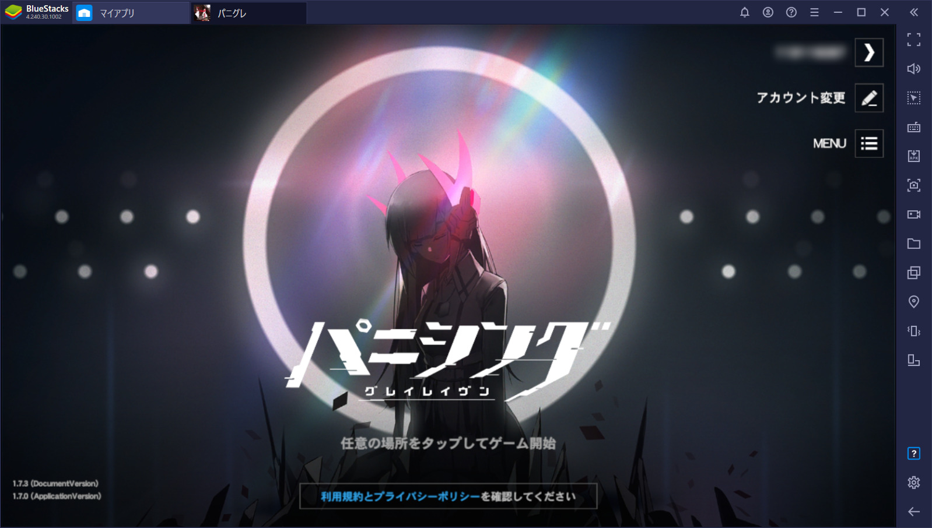Click the arrow button beside the account ID
The width and height of the screenshot is (932, 528).
(x=869, y=52)
